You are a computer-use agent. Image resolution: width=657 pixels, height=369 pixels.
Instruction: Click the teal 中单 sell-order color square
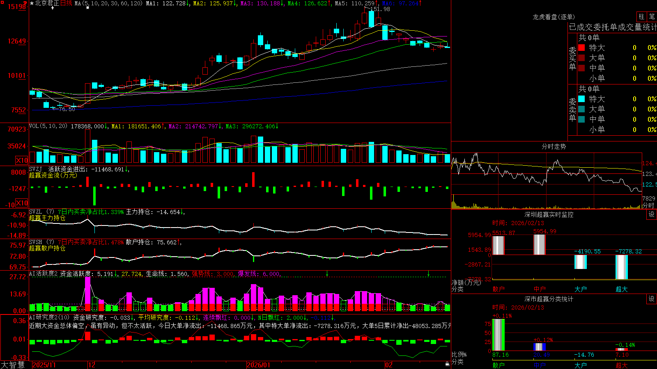(581, 119)
